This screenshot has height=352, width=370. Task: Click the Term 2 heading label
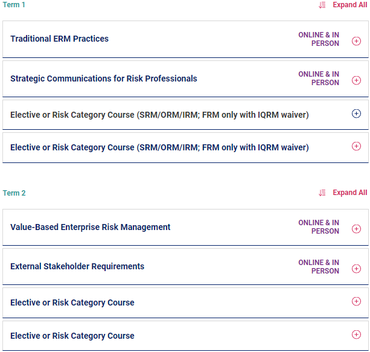(x=14, y=193)
